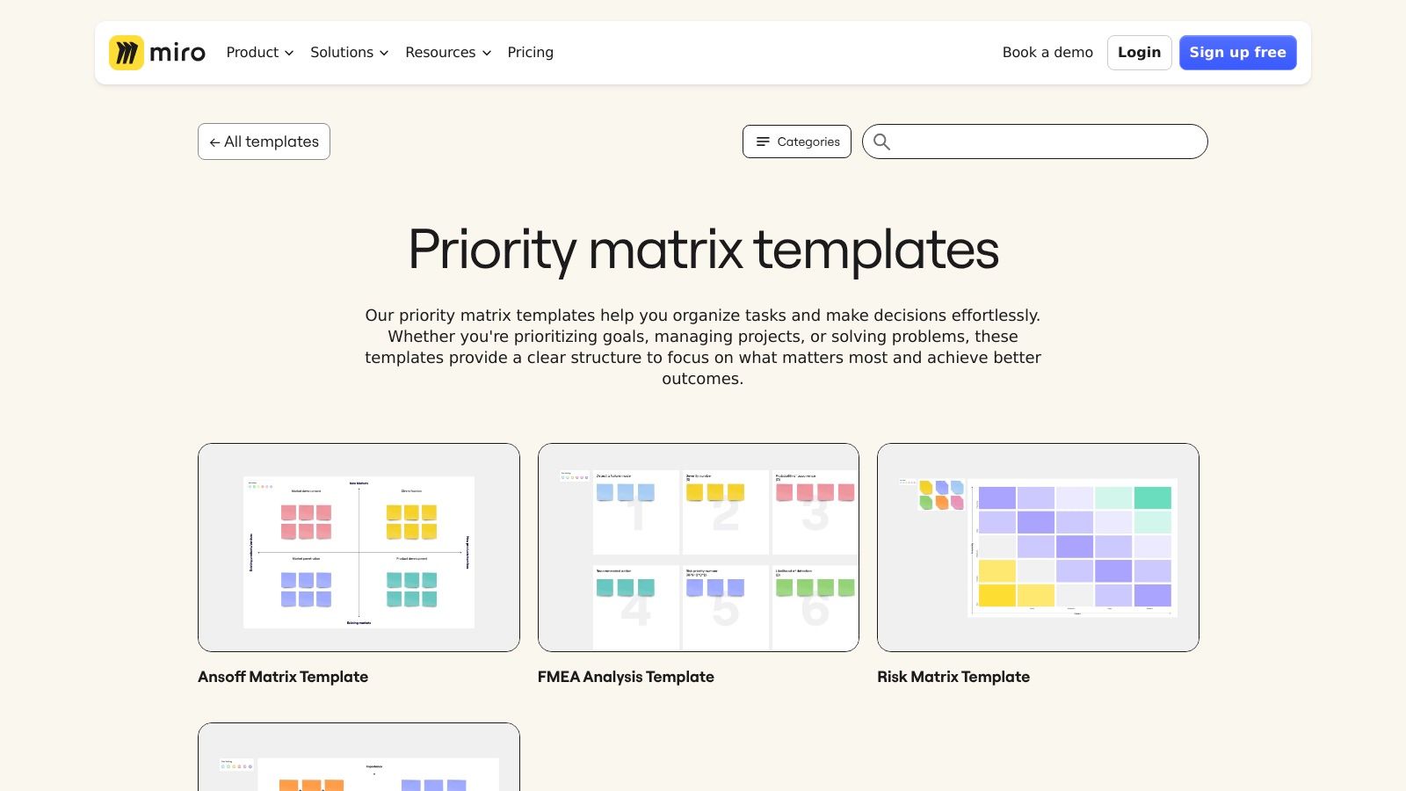Open the Categories filter

click(x=797, y=142)
